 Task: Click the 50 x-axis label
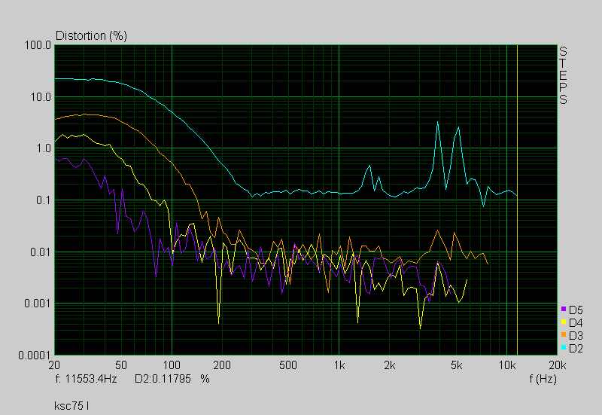click(x=121, y=365)
